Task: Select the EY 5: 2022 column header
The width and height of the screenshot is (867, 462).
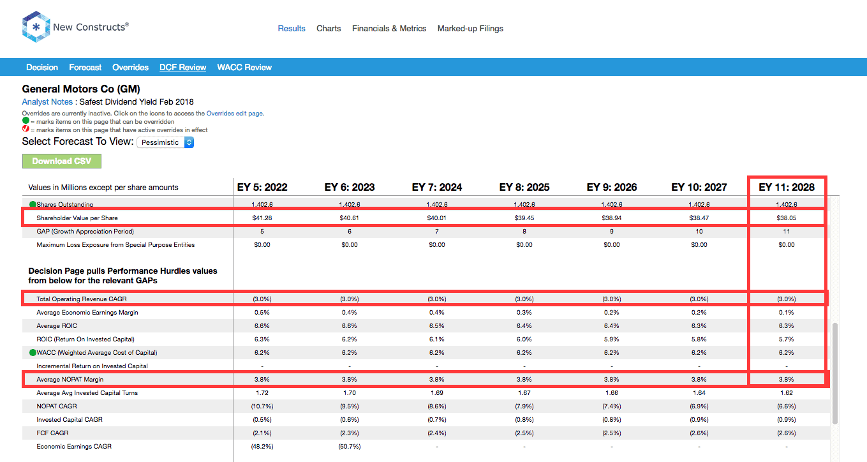Action: pos(262,188)
